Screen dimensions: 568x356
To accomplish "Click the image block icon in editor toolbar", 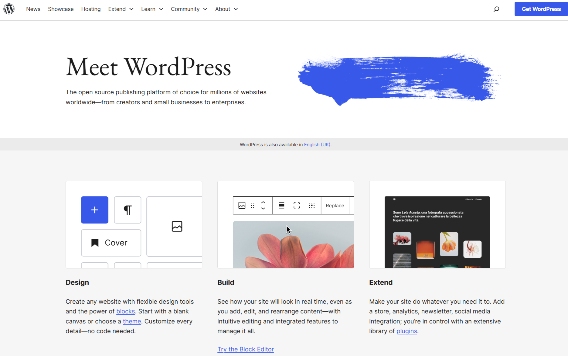I will pyautogui.click(x=242, y=205).
